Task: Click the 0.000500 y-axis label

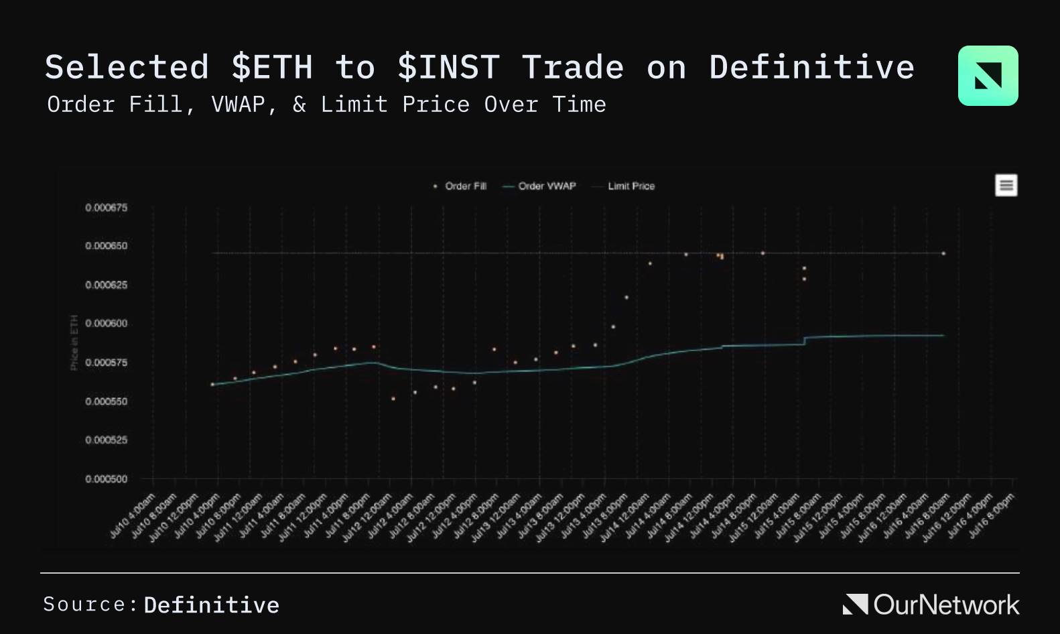Action: click(106, 479)
